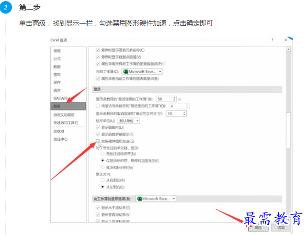Image resolution: width=307 pixels, height=235 pixels.
Task: Open the workbook display options dropdown
Action: click(x=156, y=199)
